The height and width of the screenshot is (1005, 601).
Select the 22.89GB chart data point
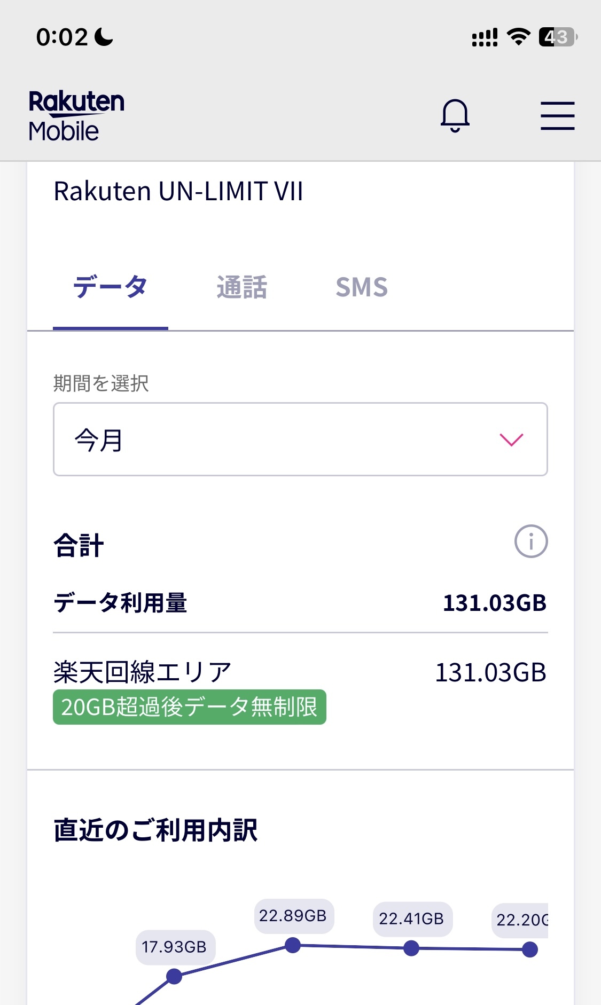point(293,945)
